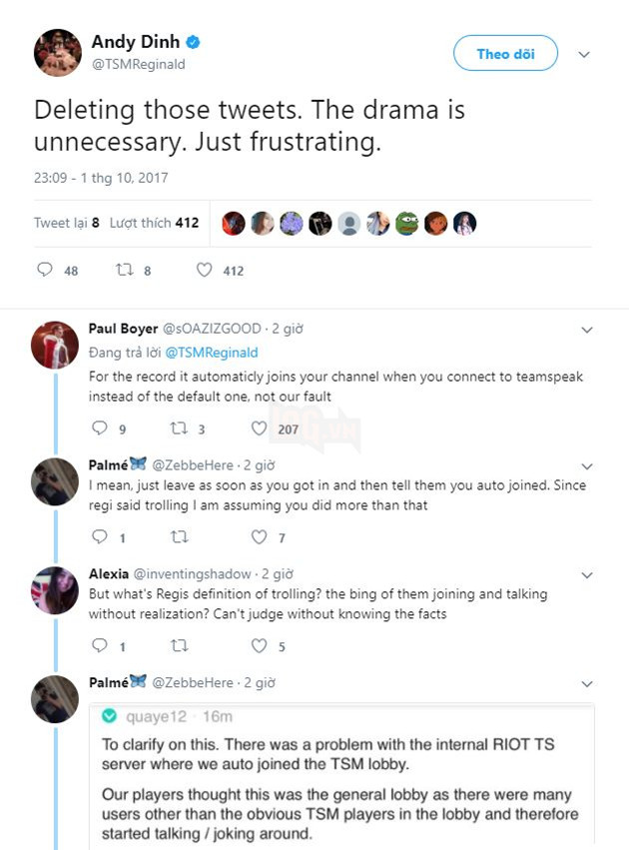This screenshot has height=850, width=629.
Task: Like Palmé's reply with 7 likes
Action: (260, 537)
